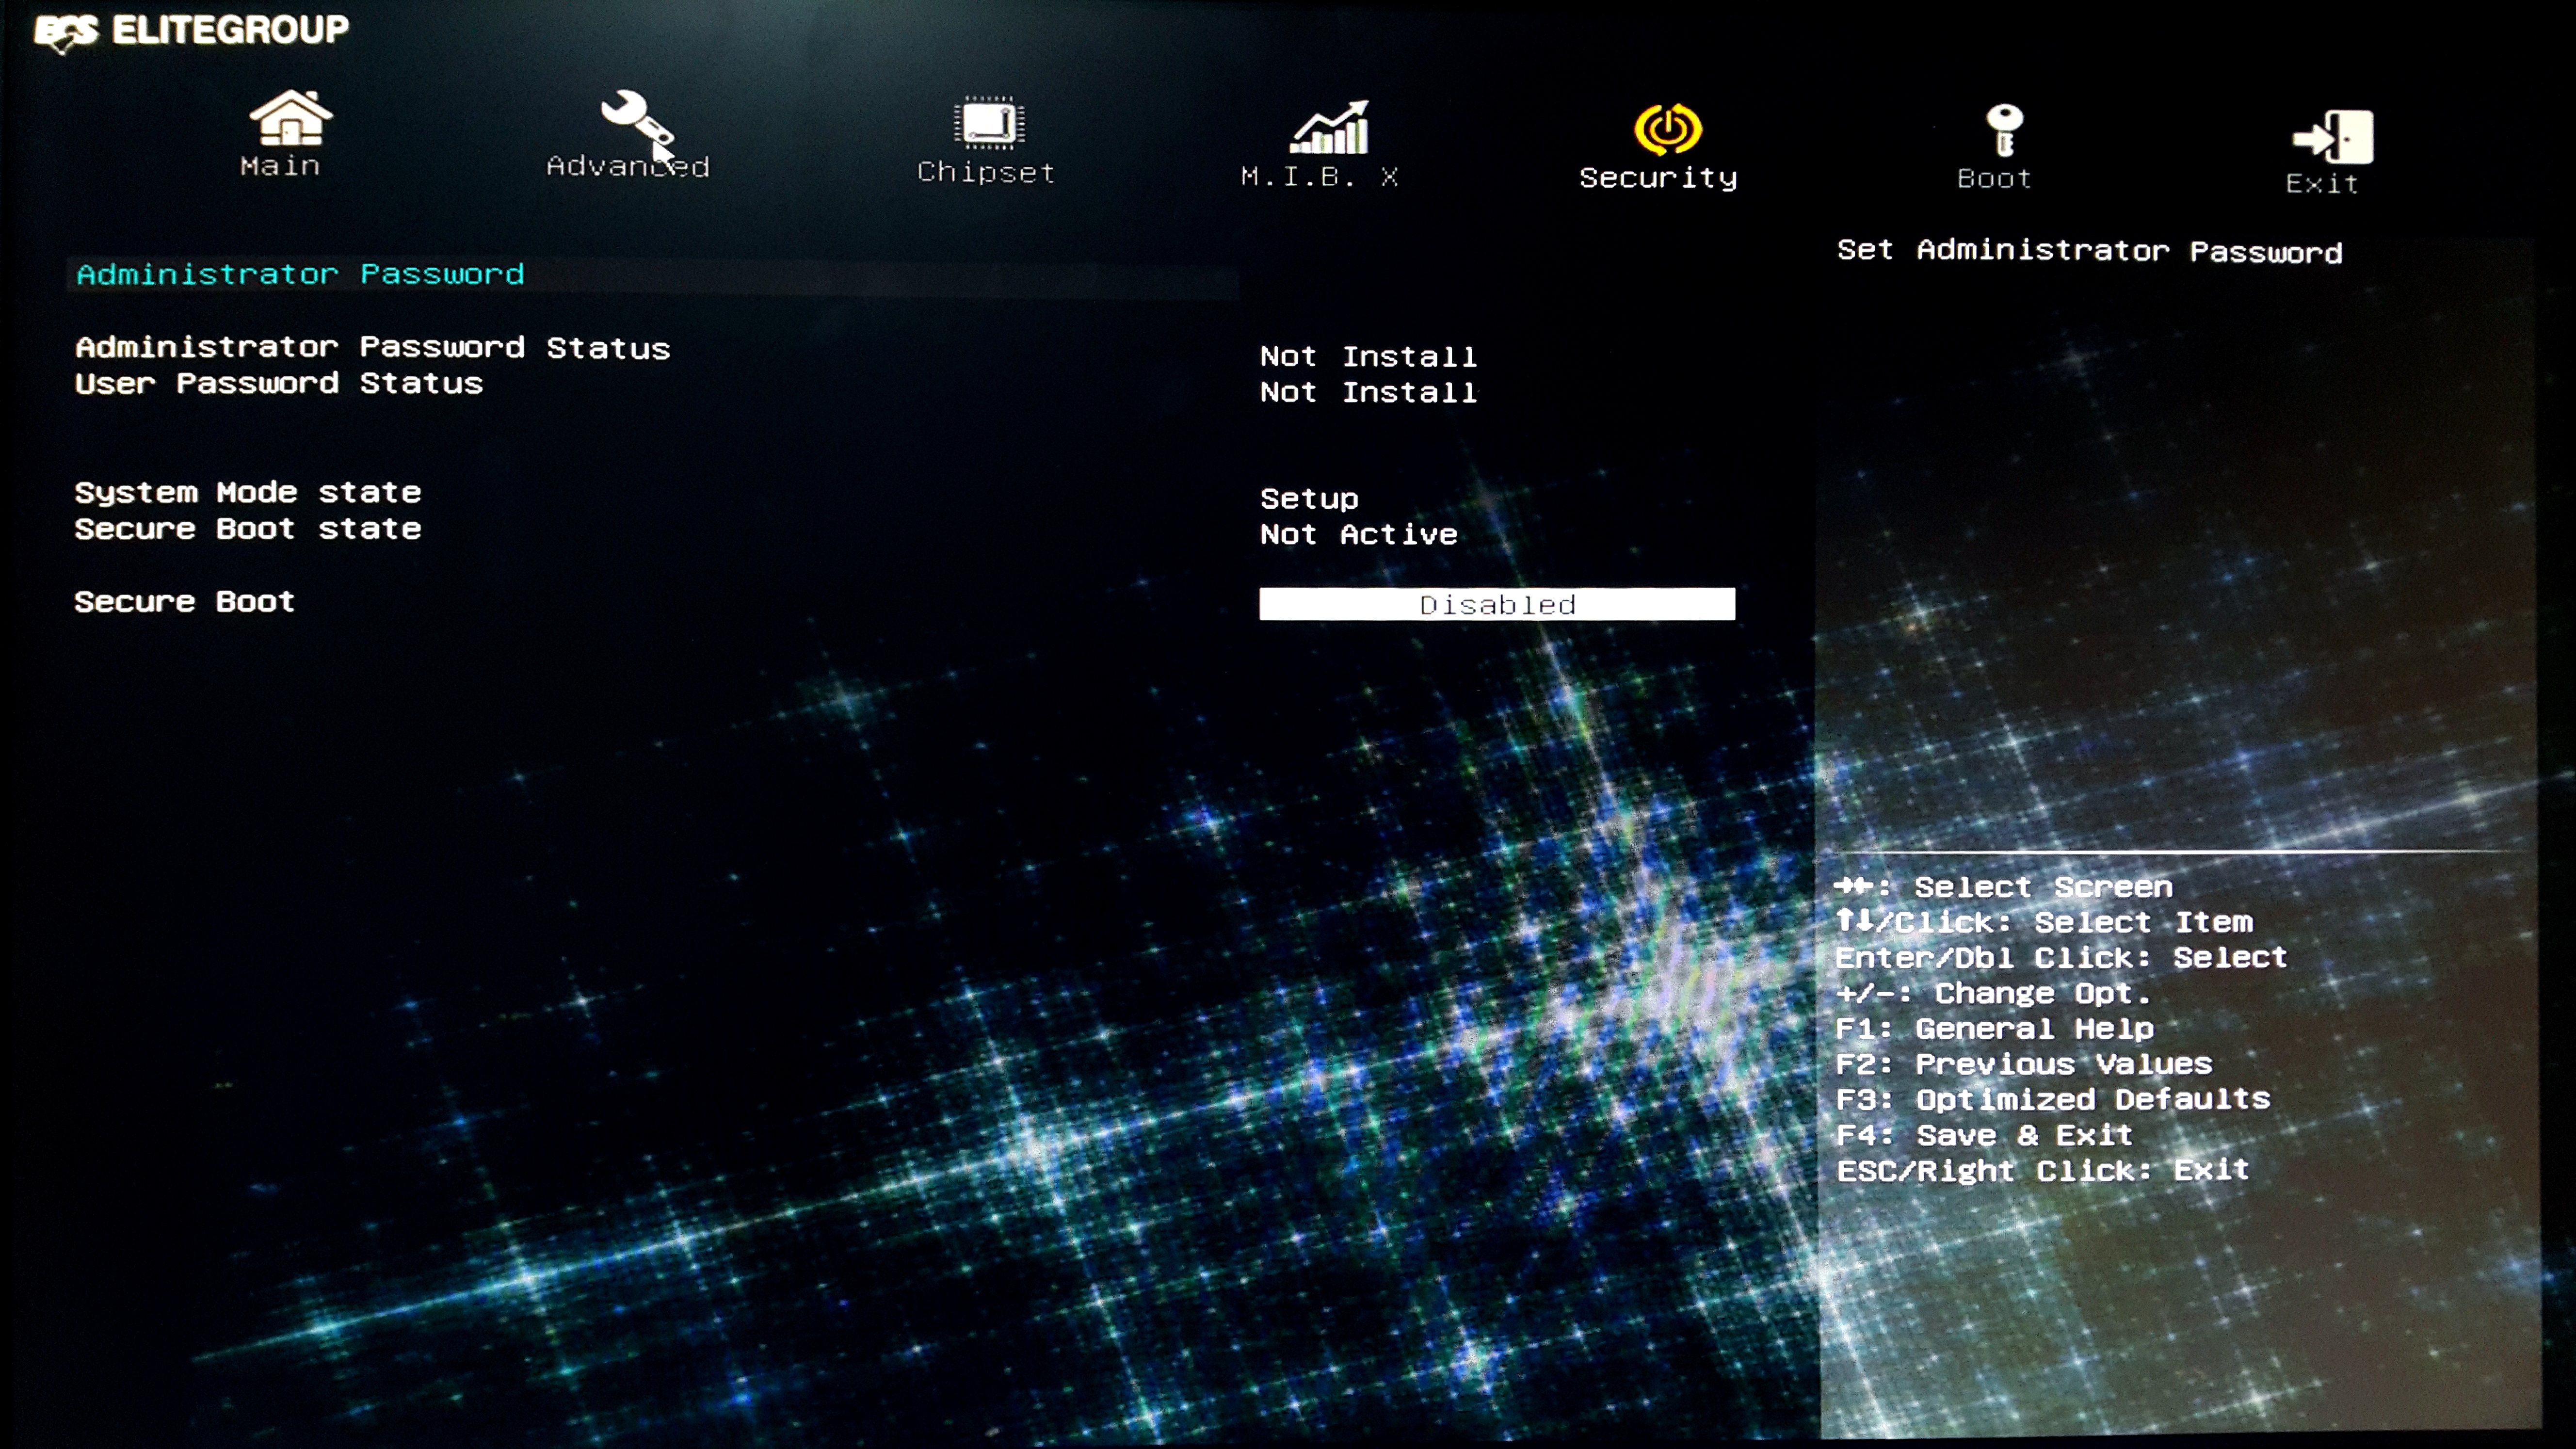The height and width of the screenshot is (1449, 2576).
Task: Click Administrator Password Status label
Action: pos(373,347)
